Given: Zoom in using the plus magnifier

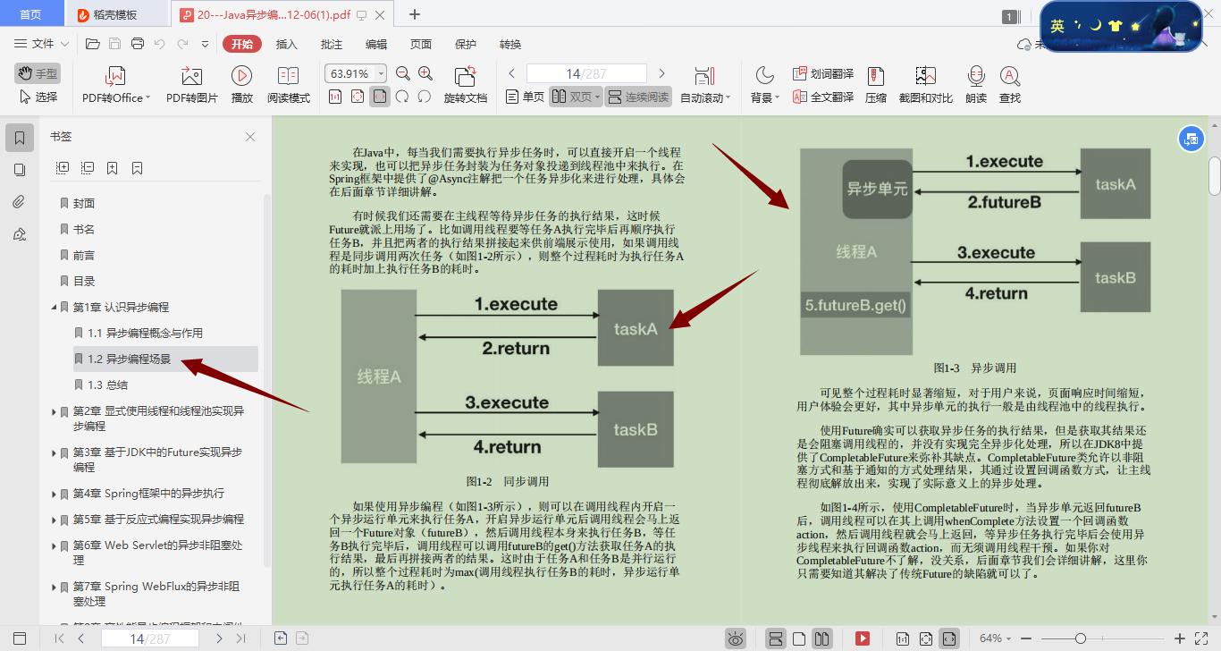Looking at the screenshot, I should [425, 73].
